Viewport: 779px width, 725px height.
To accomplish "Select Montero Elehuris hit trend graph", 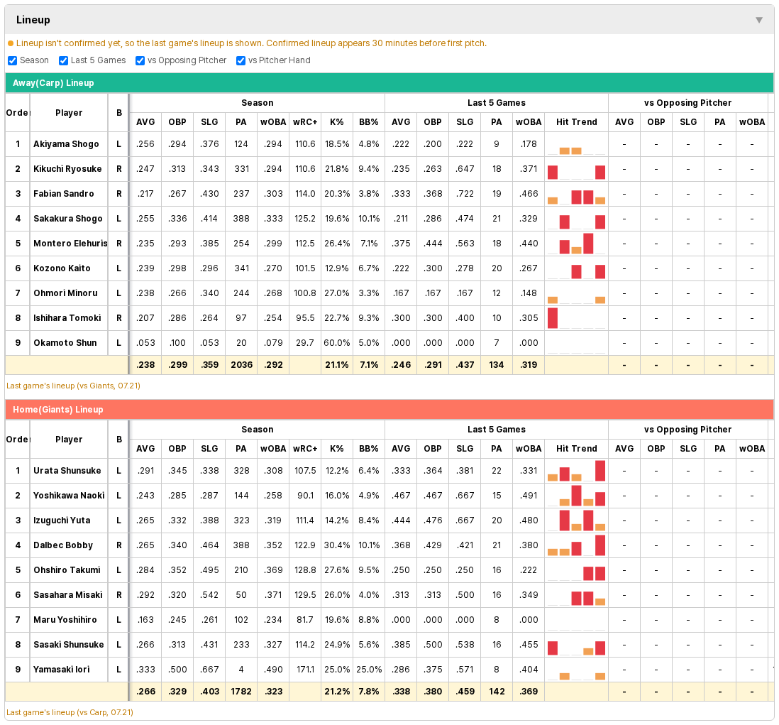I will pos(576,244).
